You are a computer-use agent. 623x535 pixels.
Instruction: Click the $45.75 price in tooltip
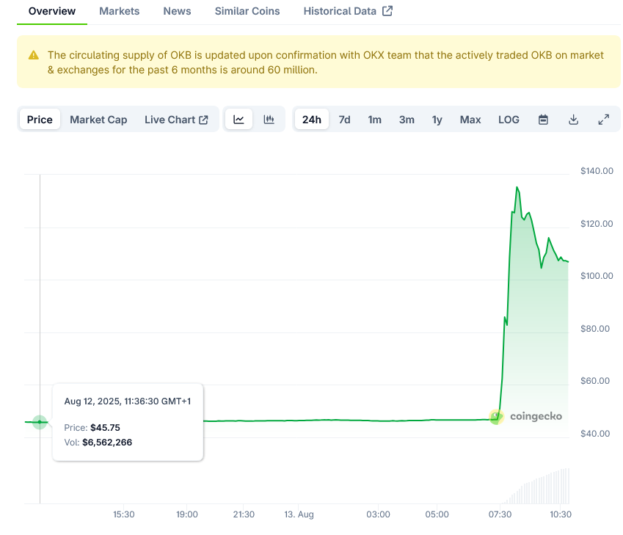click(105, 428)
